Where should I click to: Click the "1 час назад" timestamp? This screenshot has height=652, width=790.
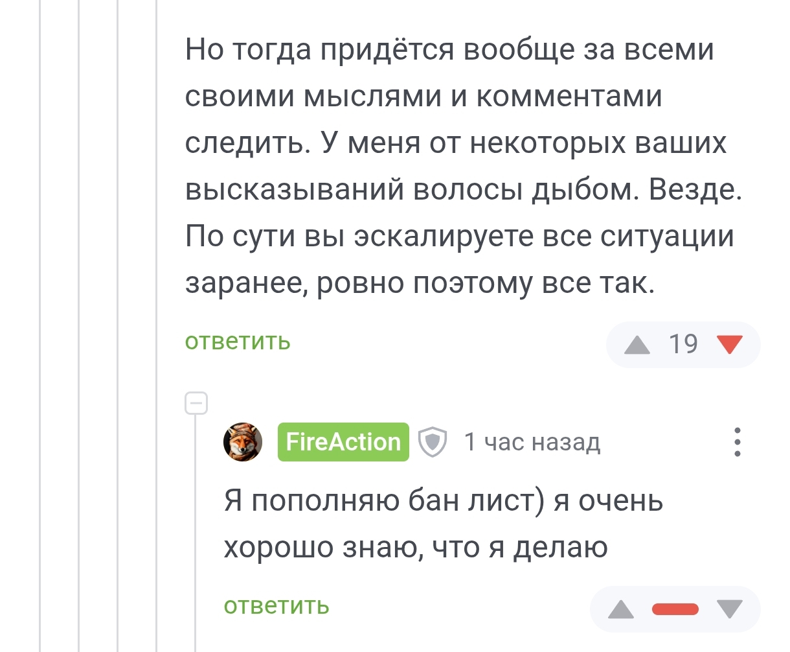532,442
